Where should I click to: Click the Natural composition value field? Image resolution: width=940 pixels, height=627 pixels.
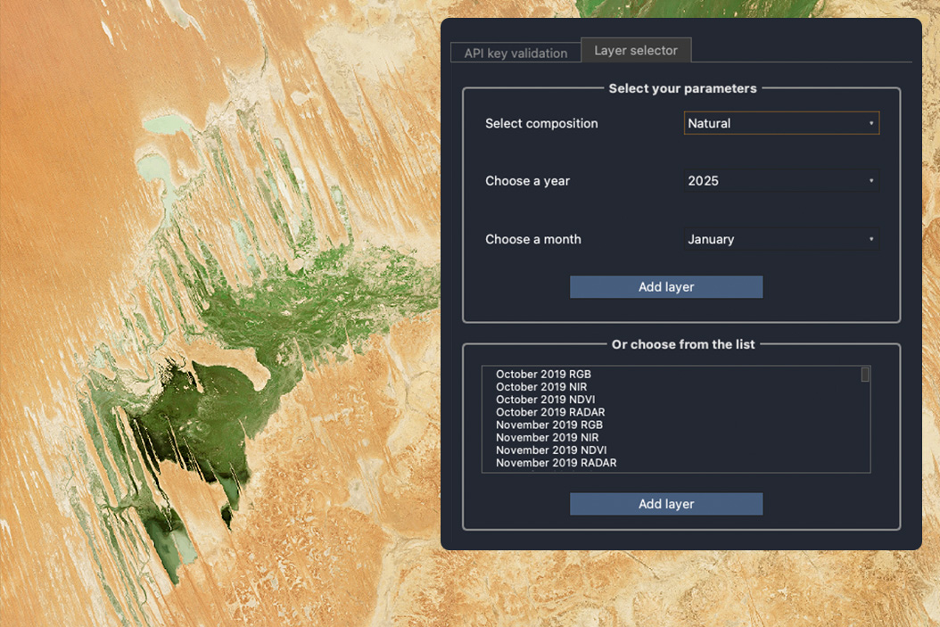click(767, 123)
